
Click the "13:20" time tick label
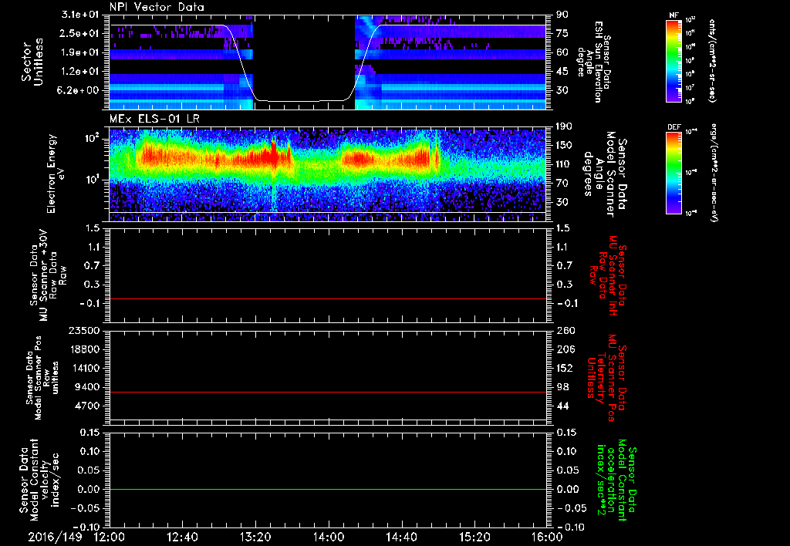[x=255, y=537]
